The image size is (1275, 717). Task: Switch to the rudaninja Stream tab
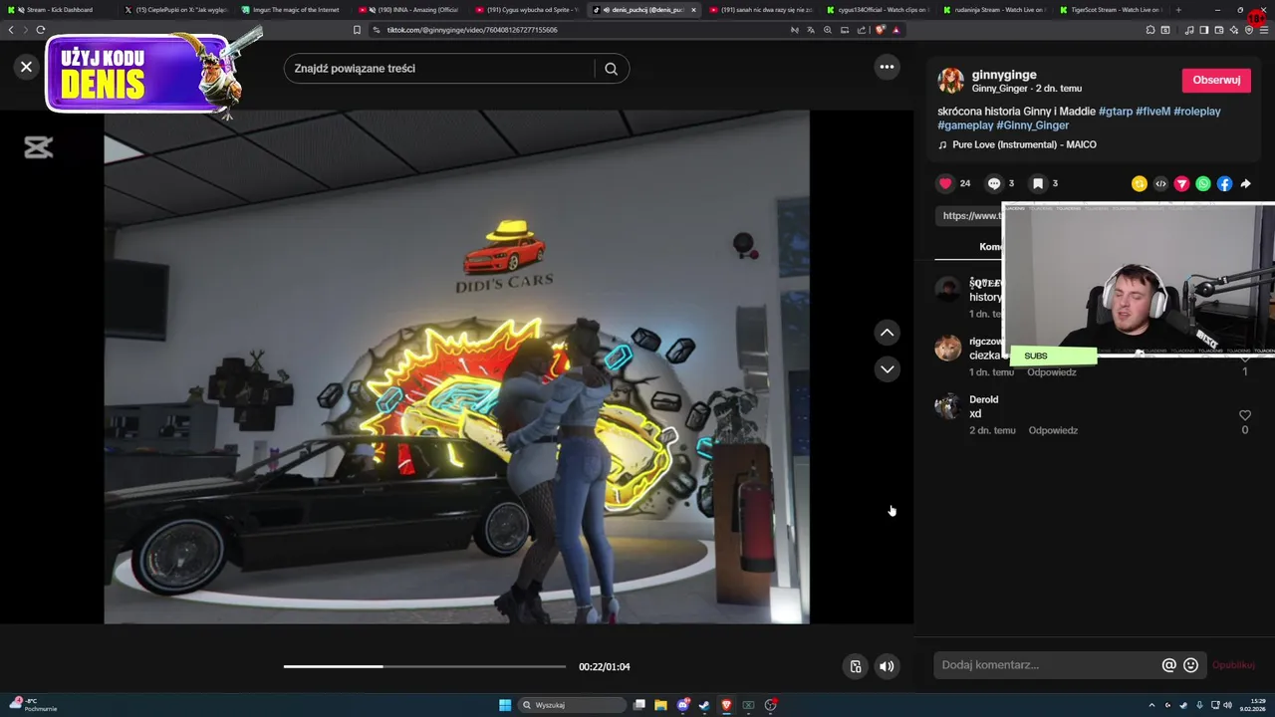[x=994, y=10]
